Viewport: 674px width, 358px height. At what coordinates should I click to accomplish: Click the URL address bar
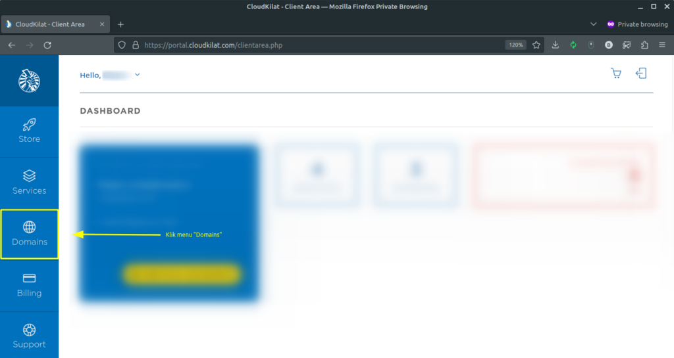[x=316, y=45]
